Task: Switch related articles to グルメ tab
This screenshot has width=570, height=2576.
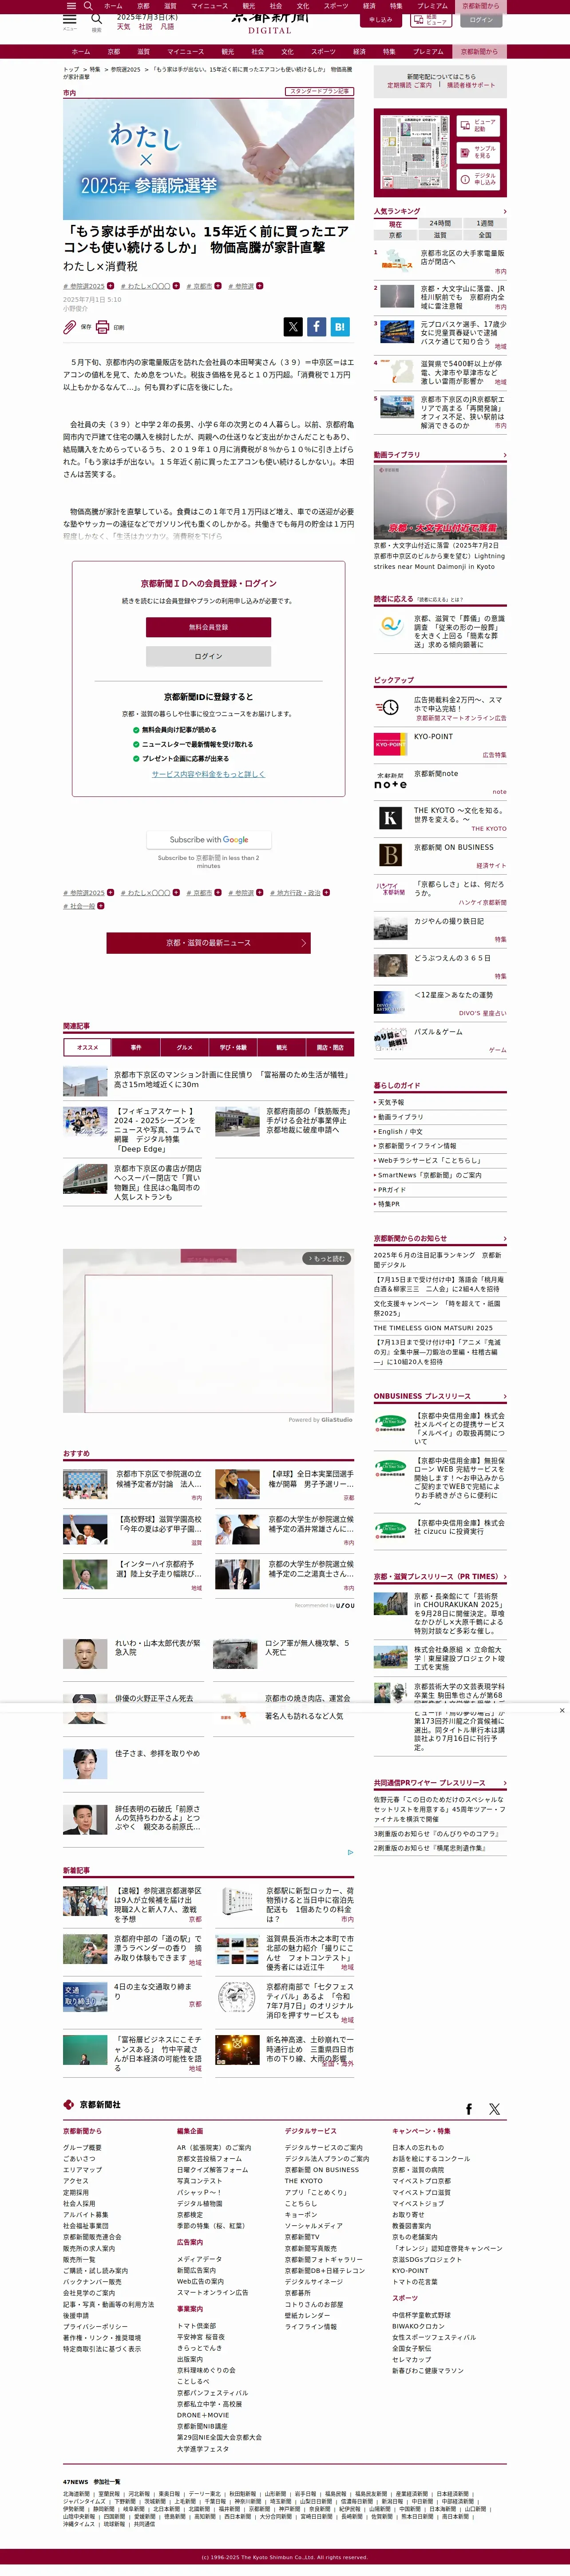Action: coord(185,1047)
